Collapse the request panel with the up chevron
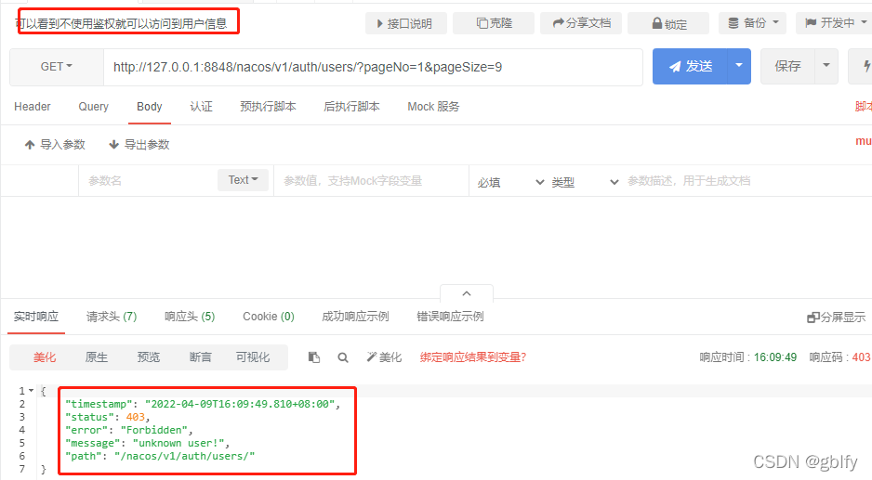The height and width of the screenshot is (480, 872). coord(467,293)
